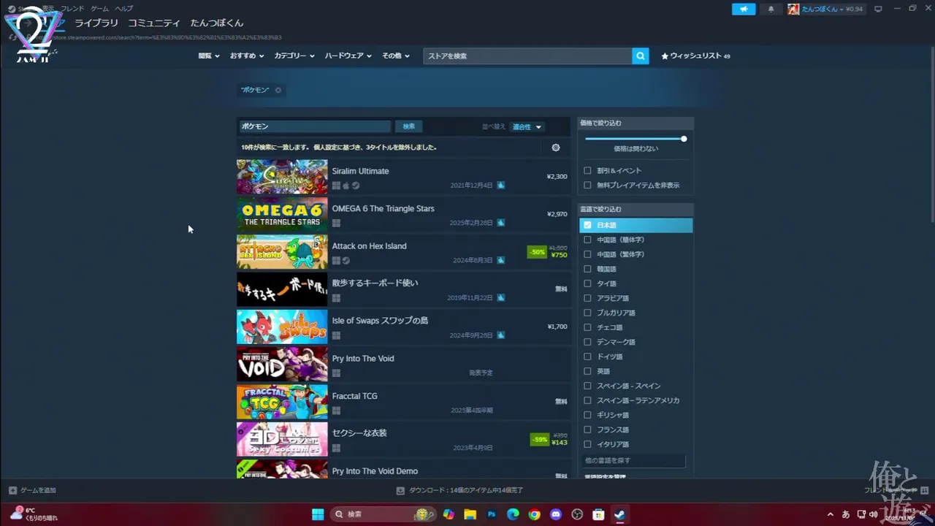Screen dimensions: 935x526
Task: Open the Windows Start menu
Action: [x=318, y=514]
